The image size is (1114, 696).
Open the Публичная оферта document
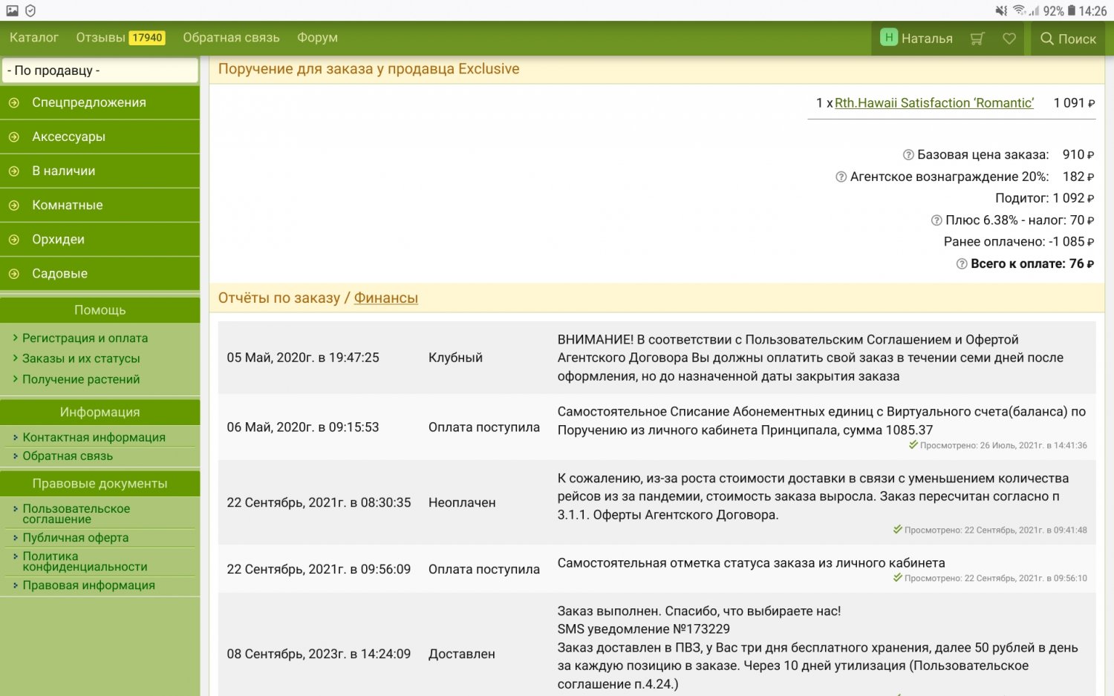pos(75,538)
